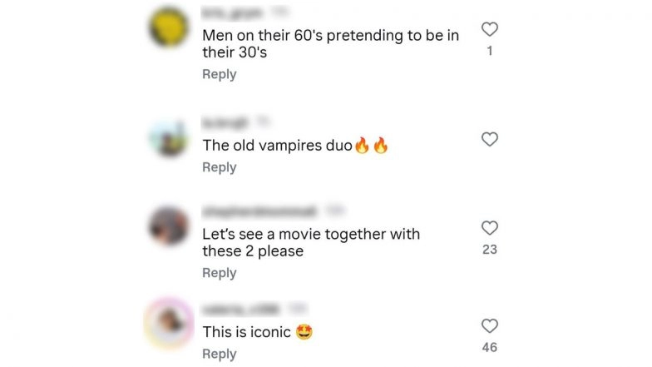652x367 pixels.
Task: Tap heart on "Let's see a movie" comment
Action: tap(489, 228)
